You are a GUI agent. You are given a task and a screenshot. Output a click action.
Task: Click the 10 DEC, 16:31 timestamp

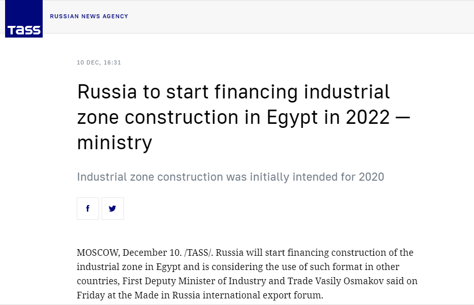(99, 62)
